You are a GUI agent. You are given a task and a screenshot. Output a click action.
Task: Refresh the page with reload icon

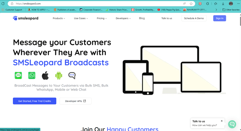coord(3,4)
